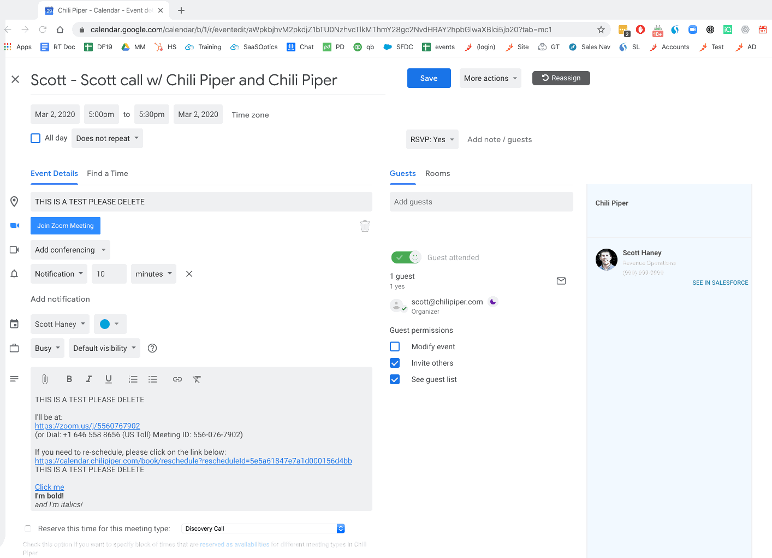Open the RSVP: Yes dropdown

432,139
